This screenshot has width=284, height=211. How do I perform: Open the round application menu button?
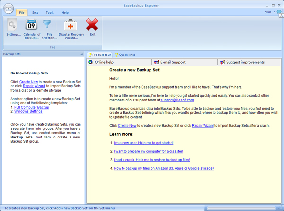(9, 9)
